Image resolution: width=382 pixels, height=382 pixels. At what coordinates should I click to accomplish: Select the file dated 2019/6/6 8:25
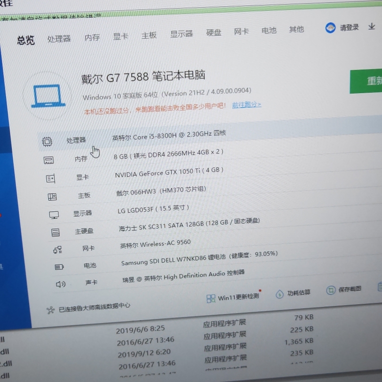pos(140,329)
